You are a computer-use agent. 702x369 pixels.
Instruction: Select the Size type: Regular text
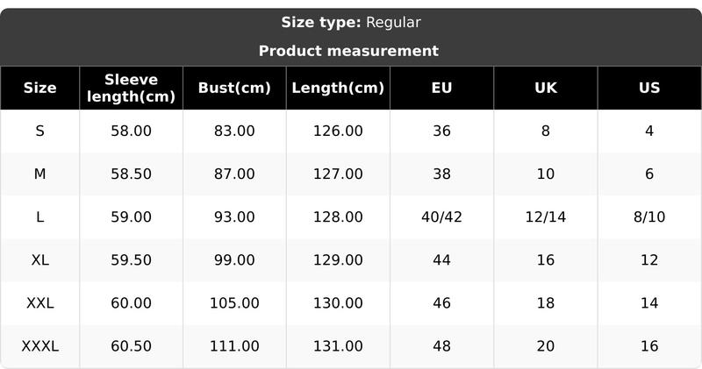tap(351, 23)
